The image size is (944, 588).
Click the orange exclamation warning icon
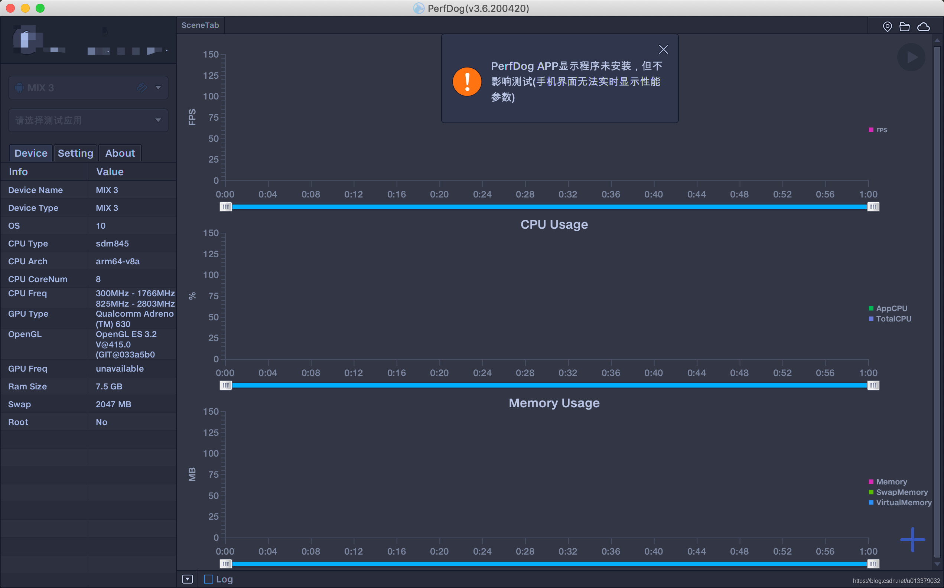click(x=467, y=81)
